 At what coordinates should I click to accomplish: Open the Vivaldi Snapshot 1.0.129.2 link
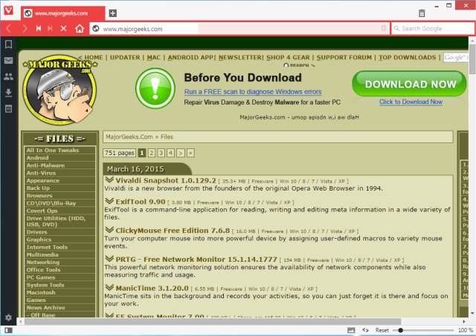(165, 179)
